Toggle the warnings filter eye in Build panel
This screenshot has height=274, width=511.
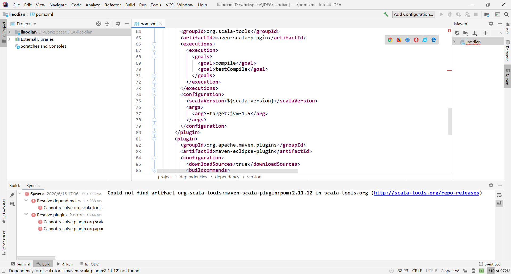coord(12,204)
